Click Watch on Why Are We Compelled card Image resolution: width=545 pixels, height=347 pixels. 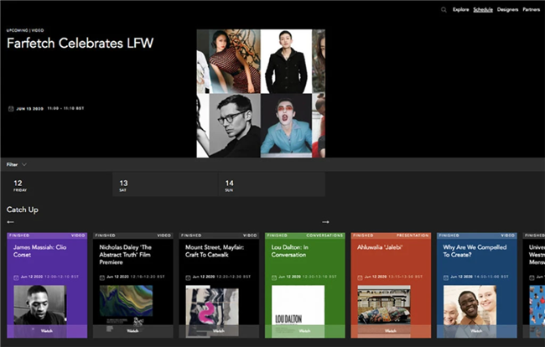(477, 331)
